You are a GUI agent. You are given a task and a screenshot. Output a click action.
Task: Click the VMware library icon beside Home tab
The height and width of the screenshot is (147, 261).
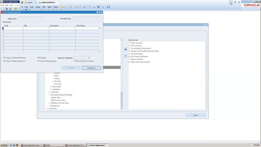tap(22, 2)
